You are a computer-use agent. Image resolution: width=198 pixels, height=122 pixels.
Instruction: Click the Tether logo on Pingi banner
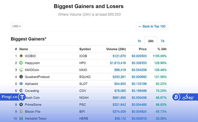coord(22,97)
